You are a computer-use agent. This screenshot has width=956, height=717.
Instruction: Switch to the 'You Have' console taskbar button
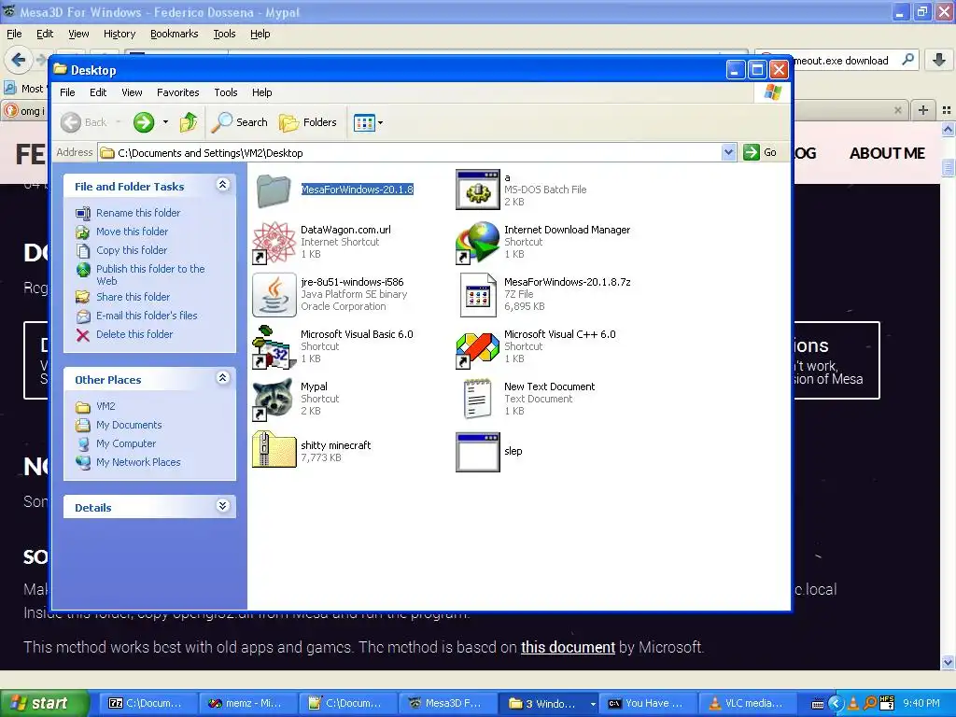[649, 703]
